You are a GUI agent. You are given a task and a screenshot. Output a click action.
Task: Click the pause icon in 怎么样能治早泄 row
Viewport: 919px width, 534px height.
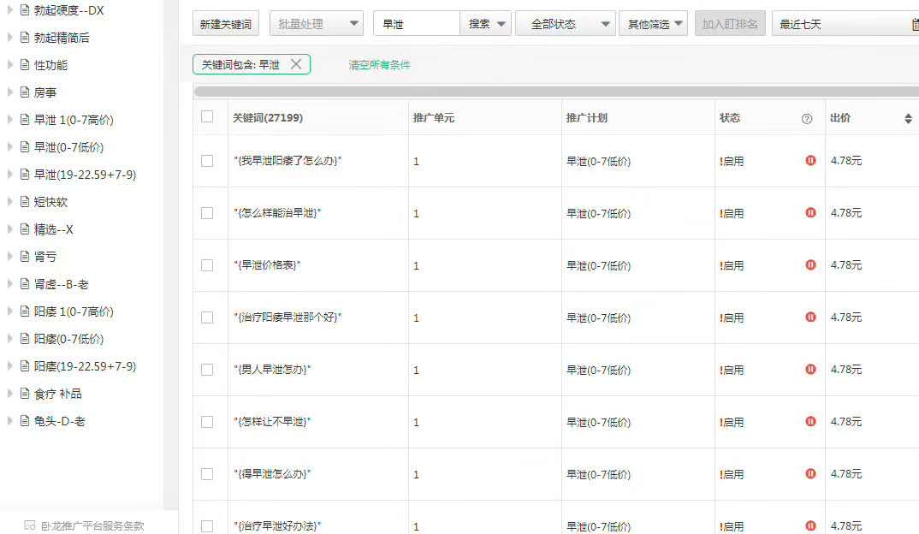pyautogui.click(x=810, y=213)
